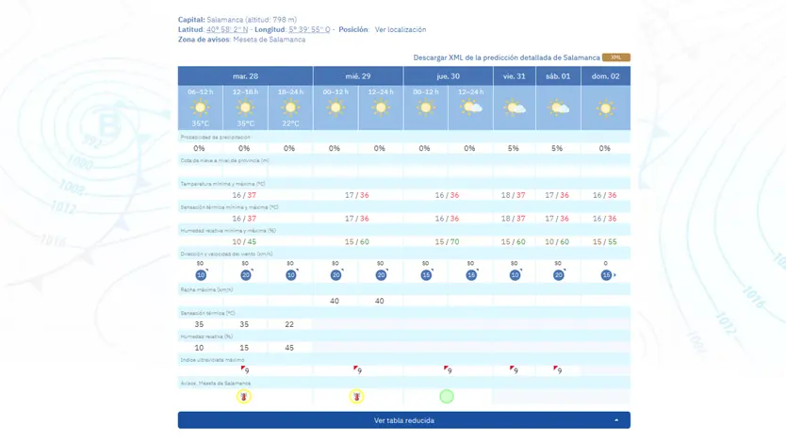
Task: Click partly cloudy icon for vie. 31
Action: click(515, 108)
